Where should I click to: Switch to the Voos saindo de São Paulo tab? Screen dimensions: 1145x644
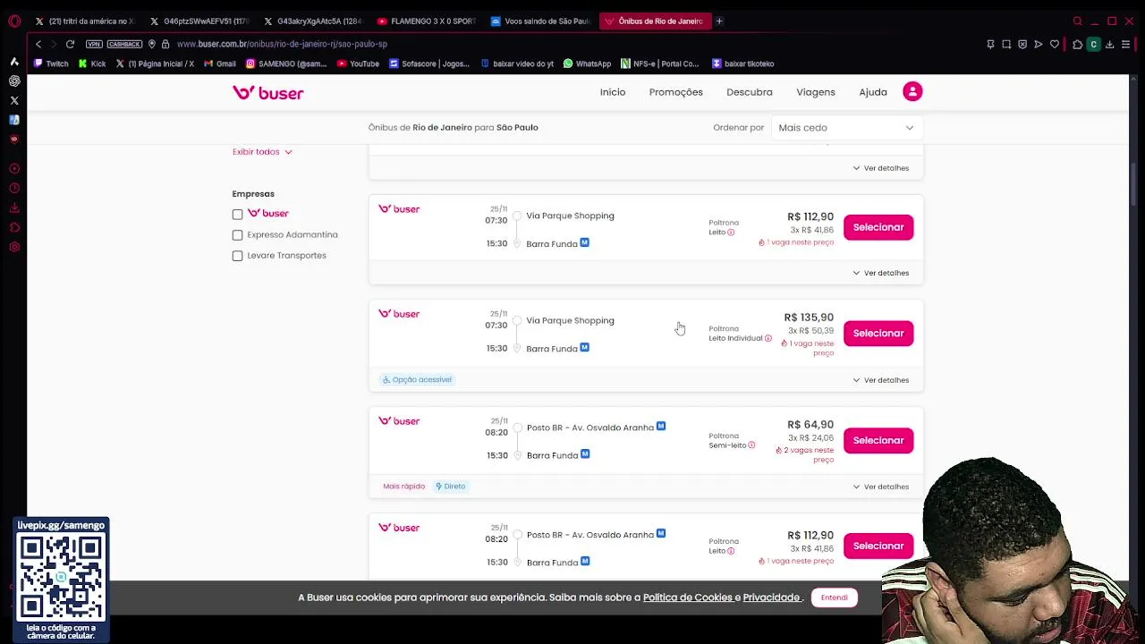[x=540, y=21]
